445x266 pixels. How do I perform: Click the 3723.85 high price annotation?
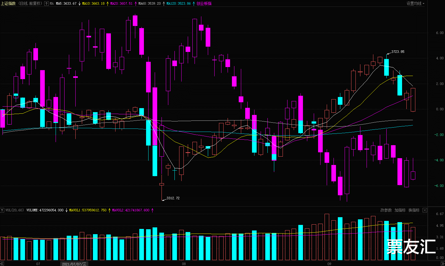pos(398,52)
